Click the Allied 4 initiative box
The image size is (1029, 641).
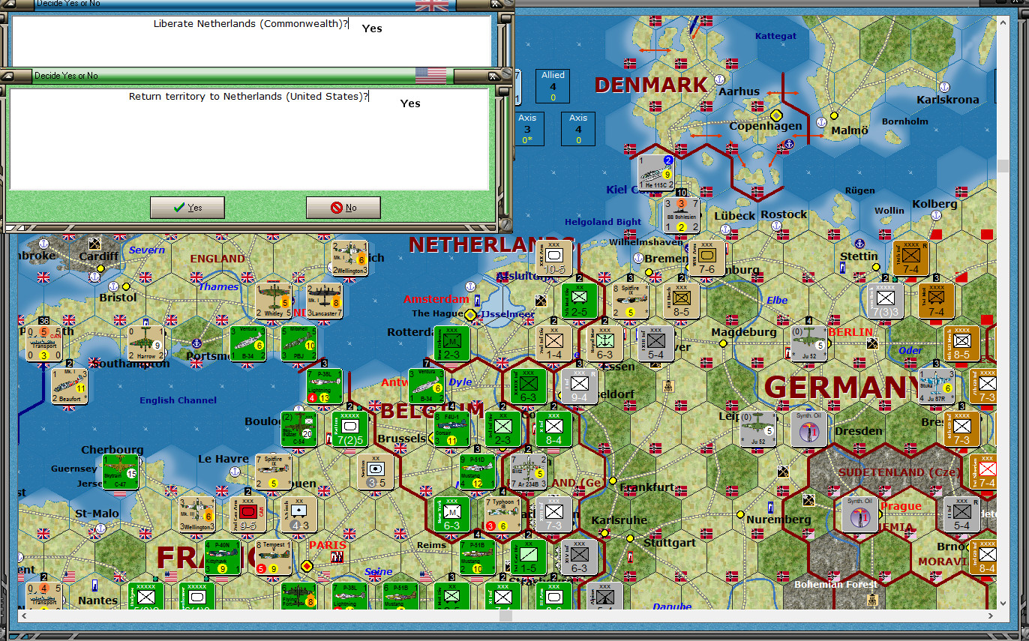553,86
